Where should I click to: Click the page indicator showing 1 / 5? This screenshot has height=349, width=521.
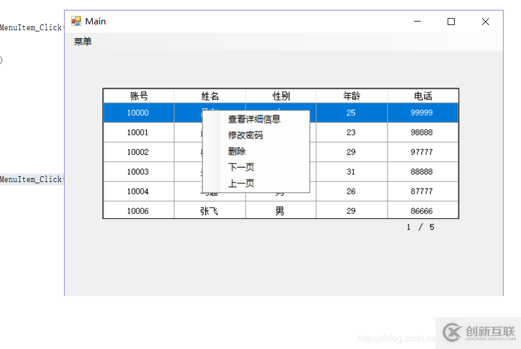click(x=420, y=227)
